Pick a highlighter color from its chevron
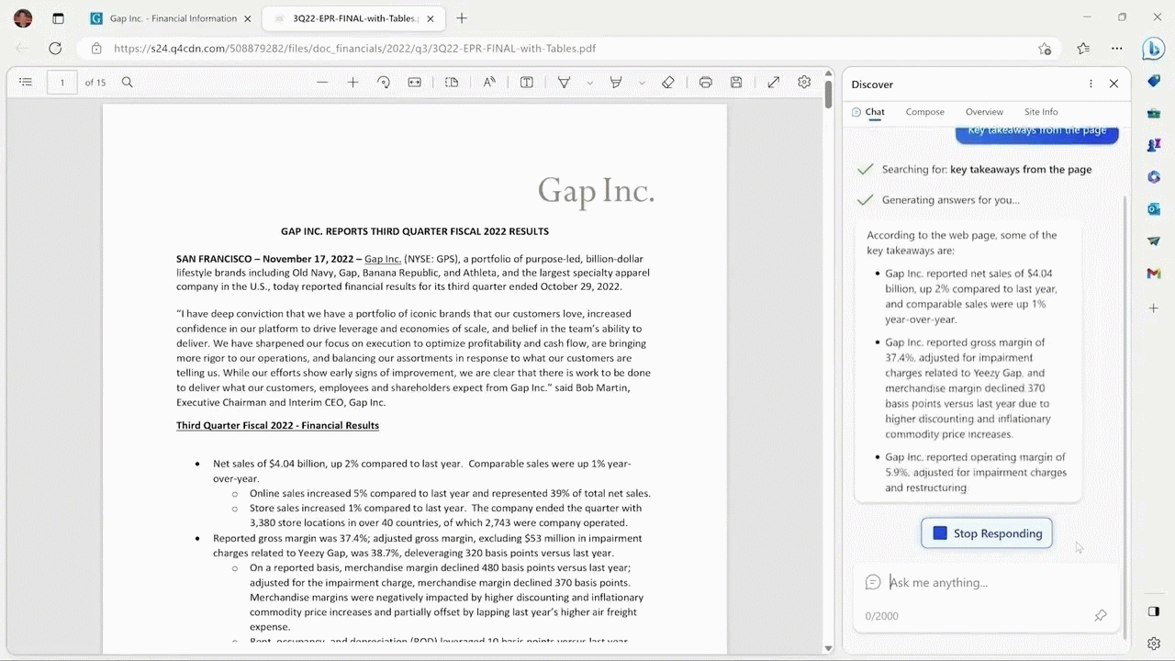Screen dimensions: 1175x661 643,84
